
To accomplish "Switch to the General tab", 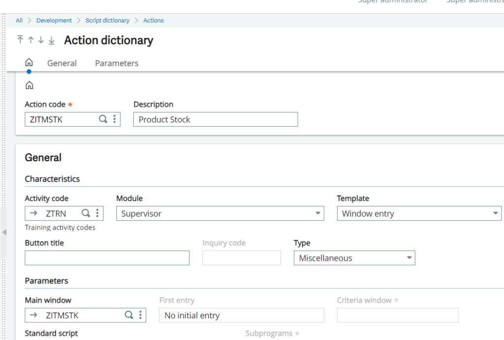I will (62, 63).
